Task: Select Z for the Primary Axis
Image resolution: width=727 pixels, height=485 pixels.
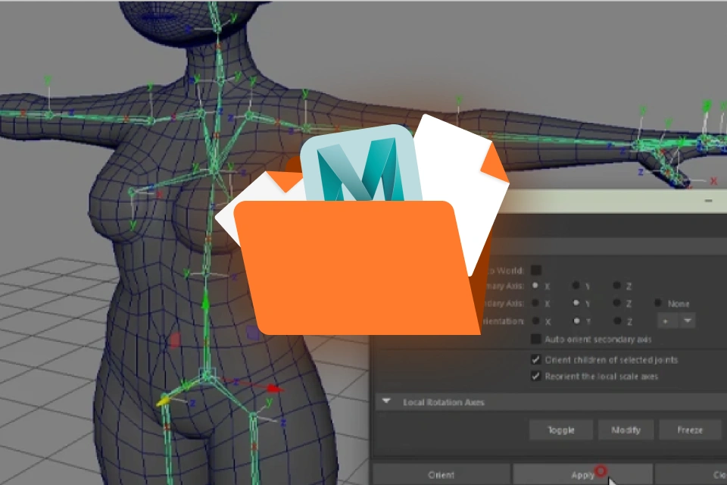Action: [616, 286]
